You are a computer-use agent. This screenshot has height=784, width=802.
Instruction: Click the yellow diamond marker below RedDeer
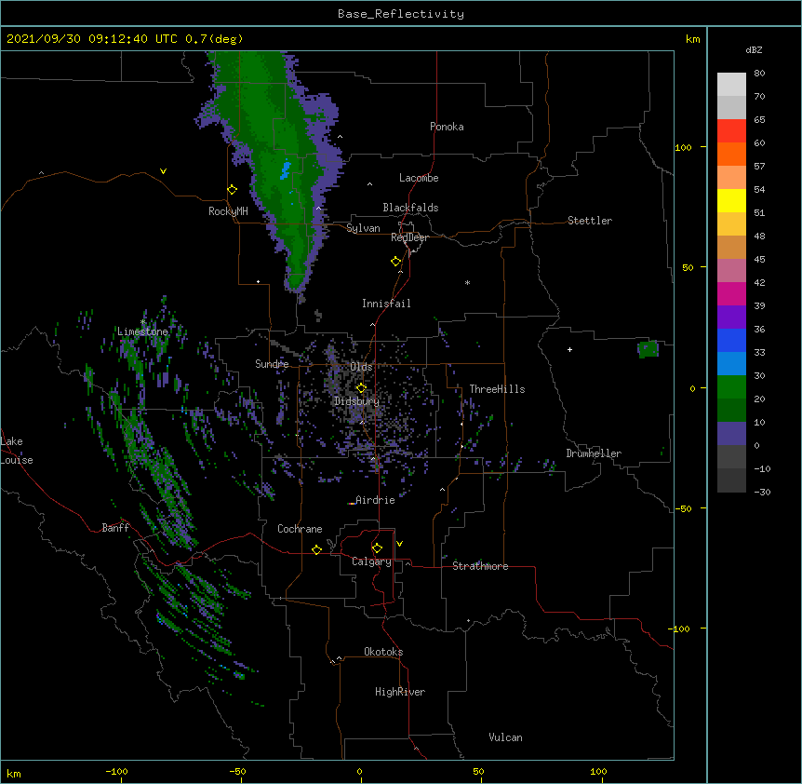click(x=396, y=262)
